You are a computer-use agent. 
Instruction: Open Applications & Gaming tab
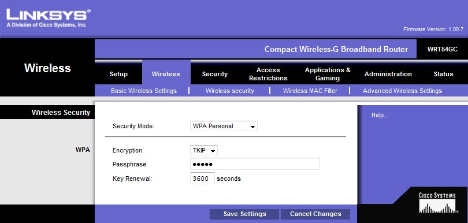click(x=328, y=74)
